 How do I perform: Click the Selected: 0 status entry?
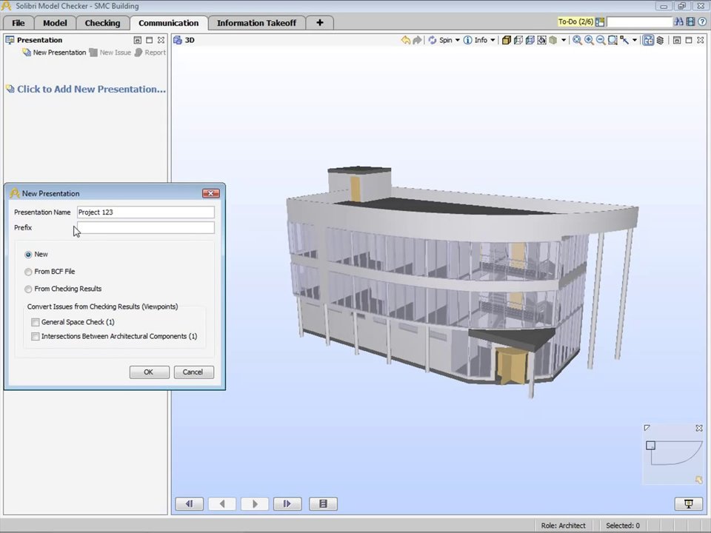tap(623, 526)
